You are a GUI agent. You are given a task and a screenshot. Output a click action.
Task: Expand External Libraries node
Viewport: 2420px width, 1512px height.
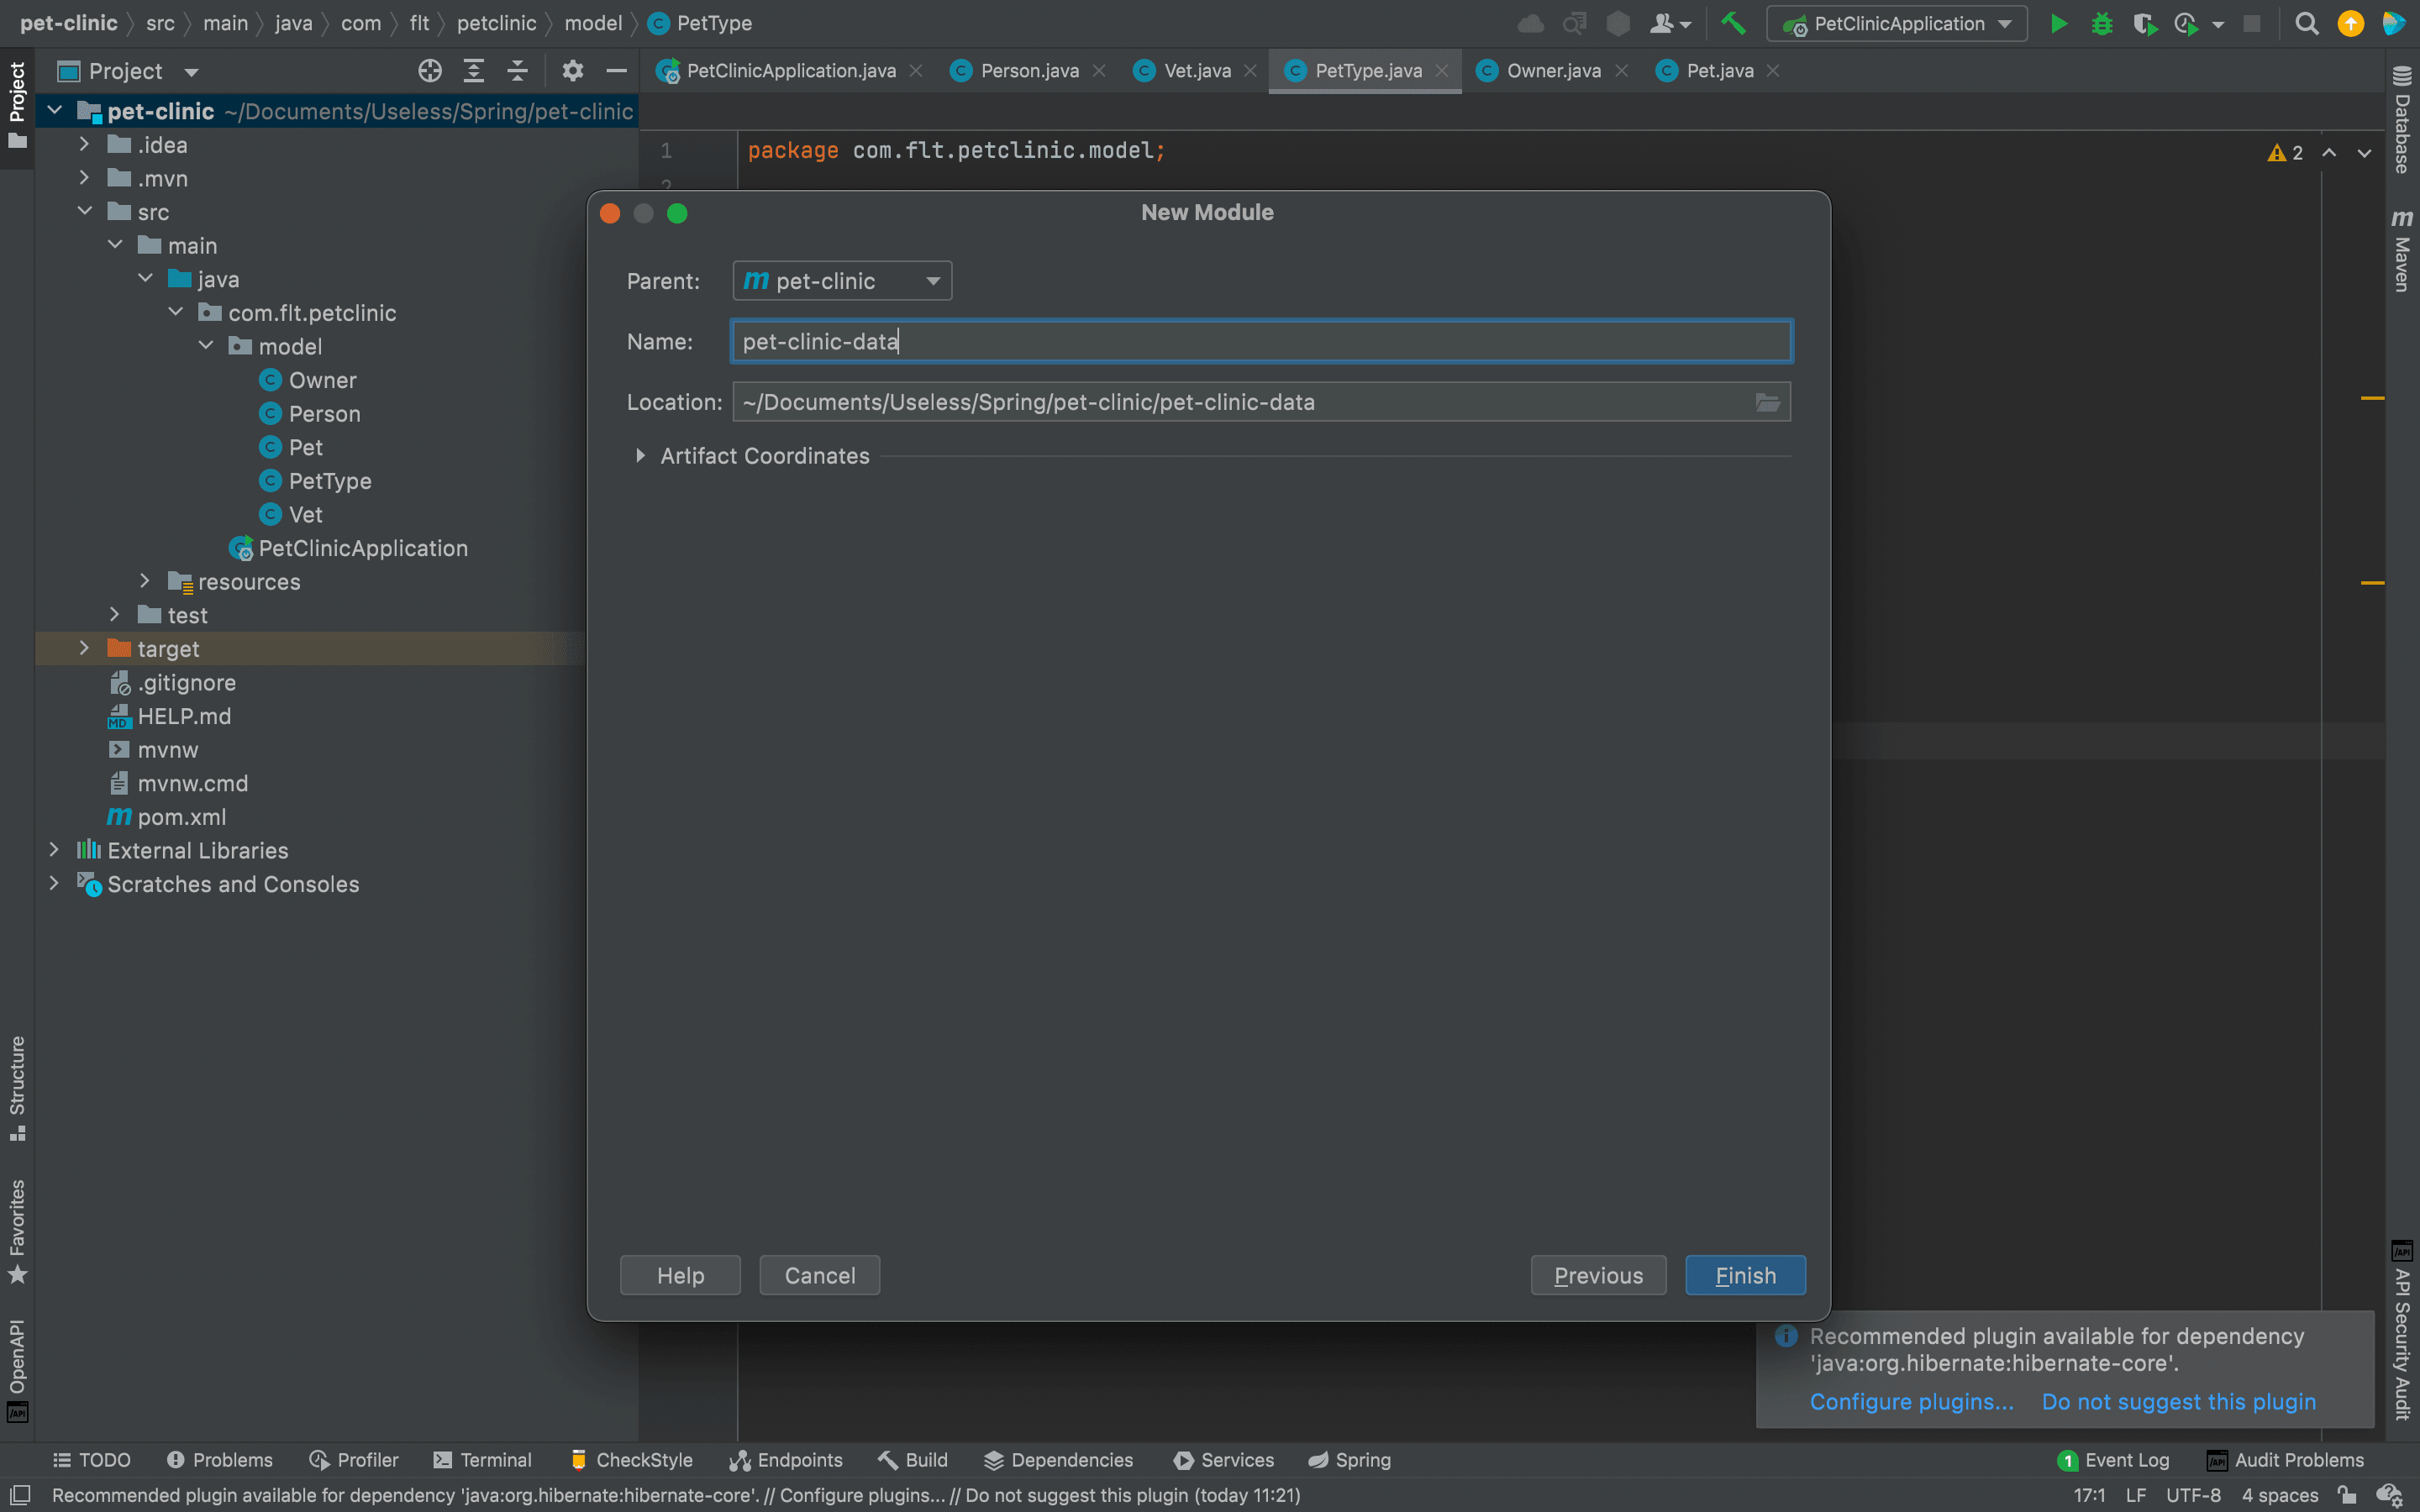(x=55, y=850)
